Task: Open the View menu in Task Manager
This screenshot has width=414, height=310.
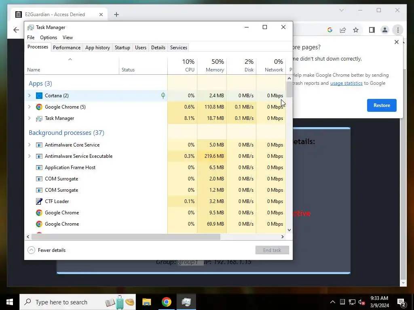Action: click(68, 38)
